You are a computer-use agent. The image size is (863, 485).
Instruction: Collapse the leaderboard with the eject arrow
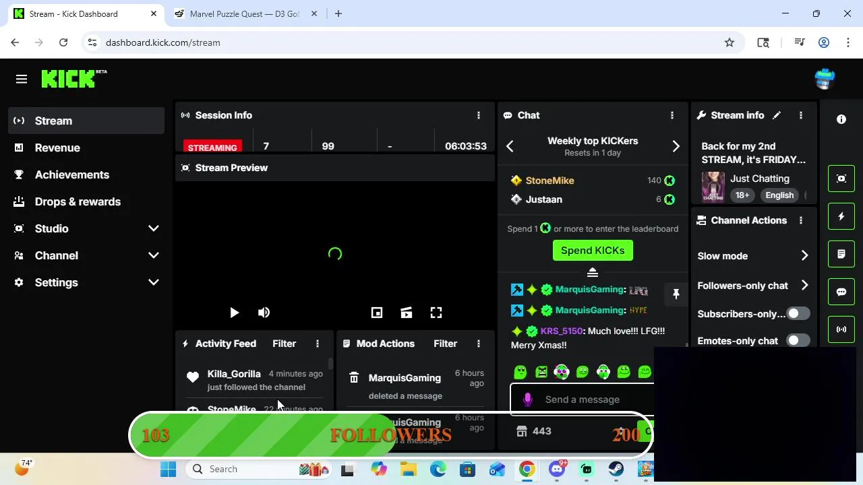593,272
